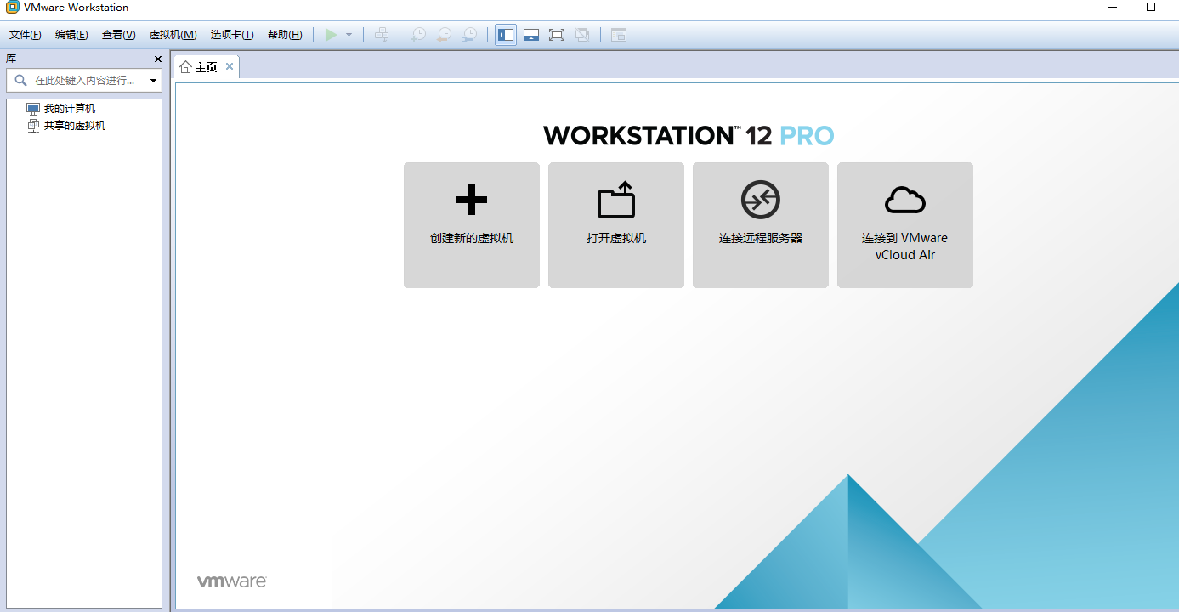Viewport: 1179px width, 612px height.
Task: Revert to snapshot using the clock-arrow icon
Action: point(444,35)
